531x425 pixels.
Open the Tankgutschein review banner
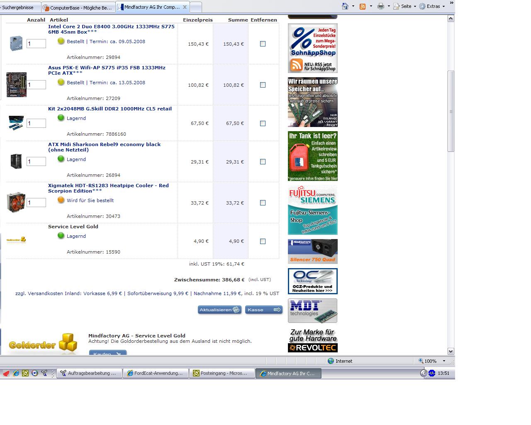point(313,156)
